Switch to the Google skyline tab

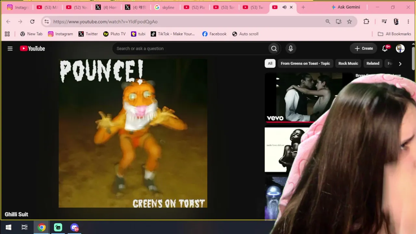click(x=165, y=7)
